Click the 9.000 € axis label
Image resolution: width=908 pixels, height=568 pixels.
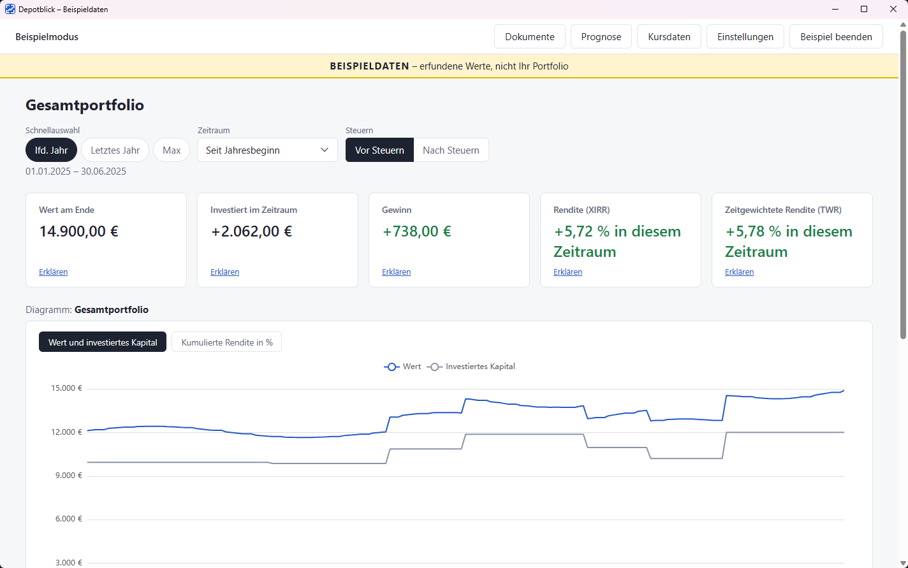(x=69, y=476)
